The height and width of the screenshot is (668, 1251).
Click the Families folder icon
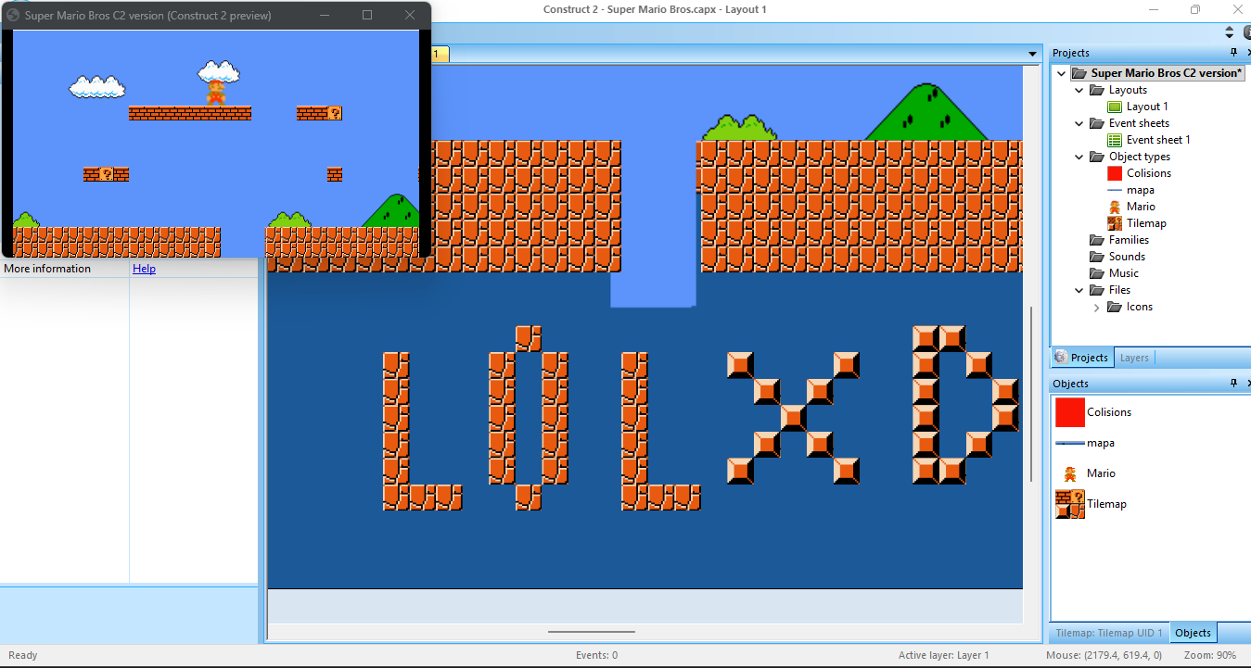[1097, 240]
